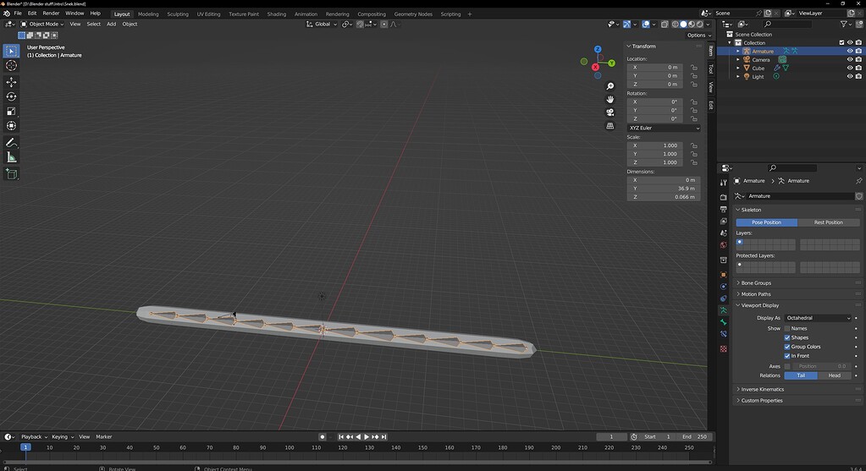This screenshot has width=866, height=471.
Task: Expand the Motion Paths panel
Action: click(x=756, y=294)
